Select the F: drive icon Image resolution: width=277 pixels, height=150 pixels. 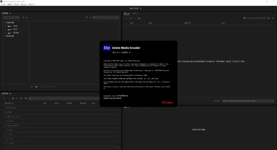tap(8, 33)
